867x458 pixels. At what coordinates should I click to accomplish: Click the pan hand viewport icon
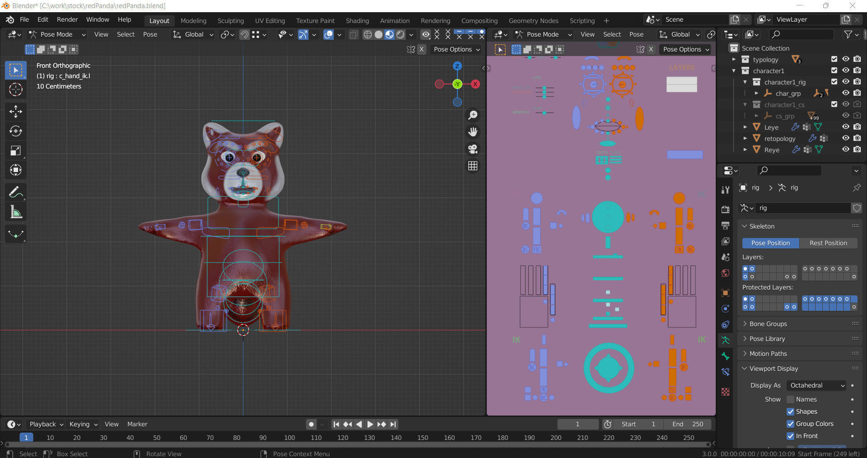coord(473,132)
